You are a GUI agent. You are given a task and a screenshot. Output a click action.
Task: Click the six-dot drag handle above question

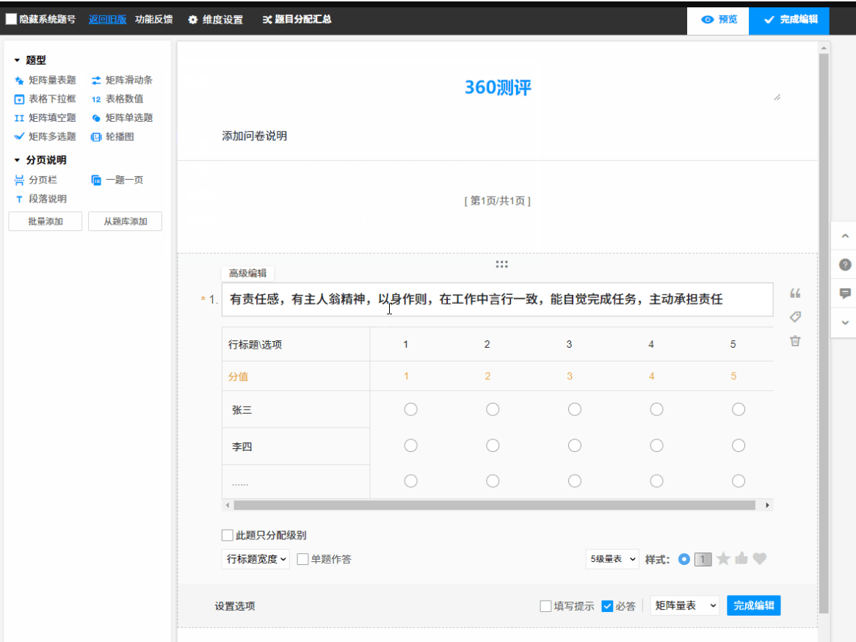click(501, 265)
